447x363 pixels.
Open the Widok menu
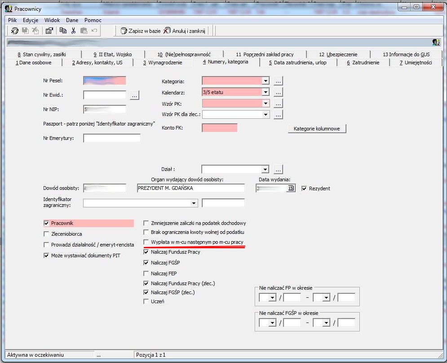[52, 20]
